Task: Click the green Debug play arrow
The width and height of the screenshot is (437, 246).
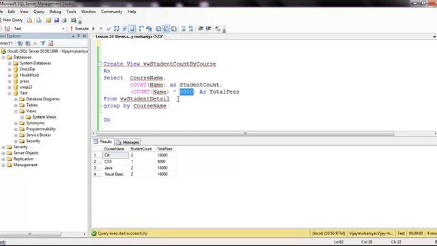Action: point(94,29)
